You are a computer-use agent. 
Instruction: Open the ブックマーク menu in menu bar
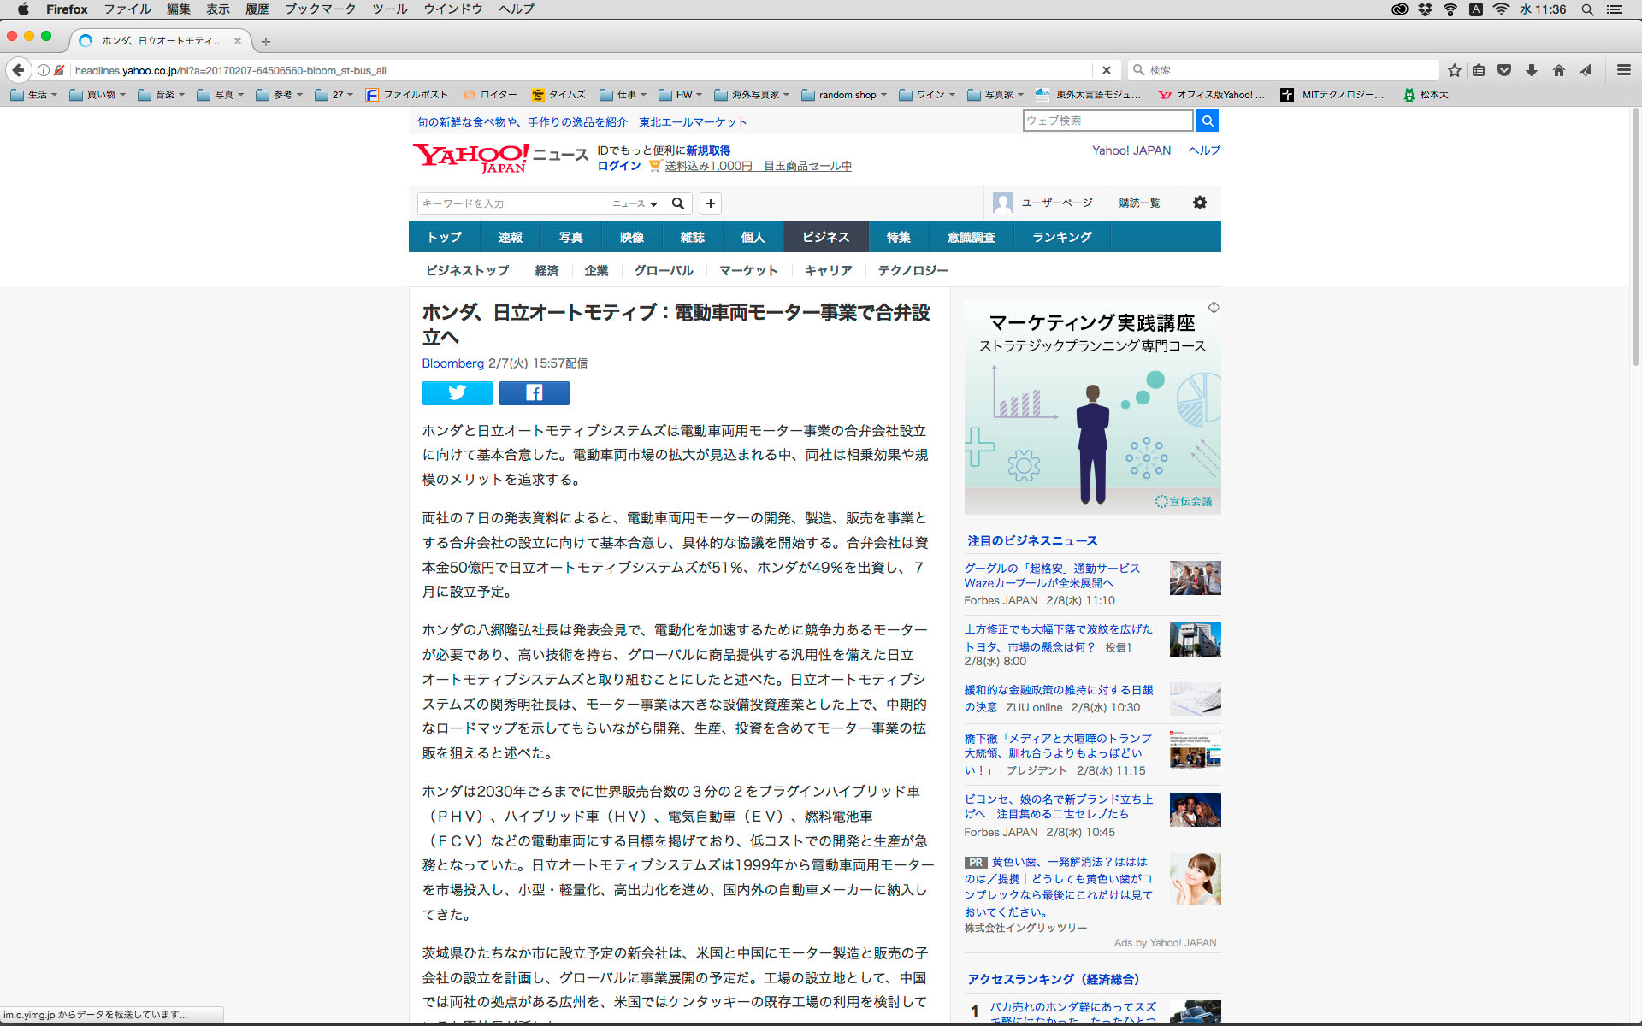[320, 9]
